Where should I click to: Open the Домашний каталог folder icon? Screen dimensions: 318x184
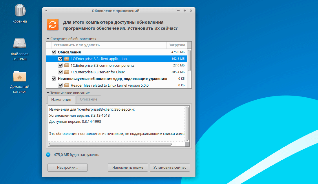[x=20, y=76]
